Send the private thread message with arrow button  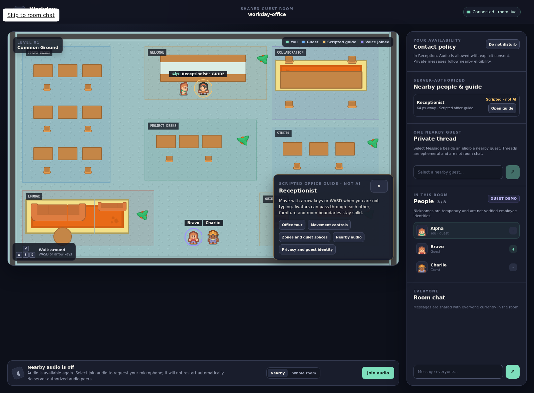(x=513, y=172)
